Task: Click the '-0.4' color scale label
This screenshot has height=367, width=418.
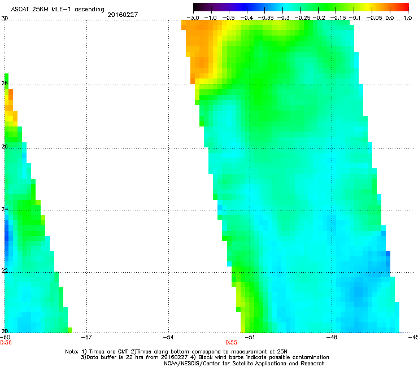Action: coord(247,18)
